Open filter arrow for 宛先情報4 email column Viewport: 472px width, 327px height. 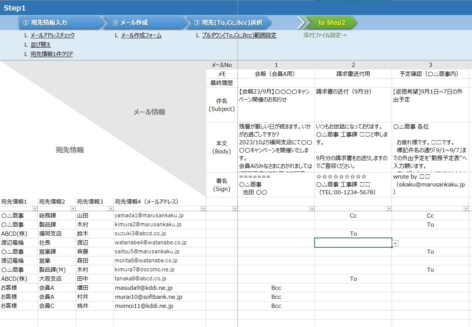[203, 208]
